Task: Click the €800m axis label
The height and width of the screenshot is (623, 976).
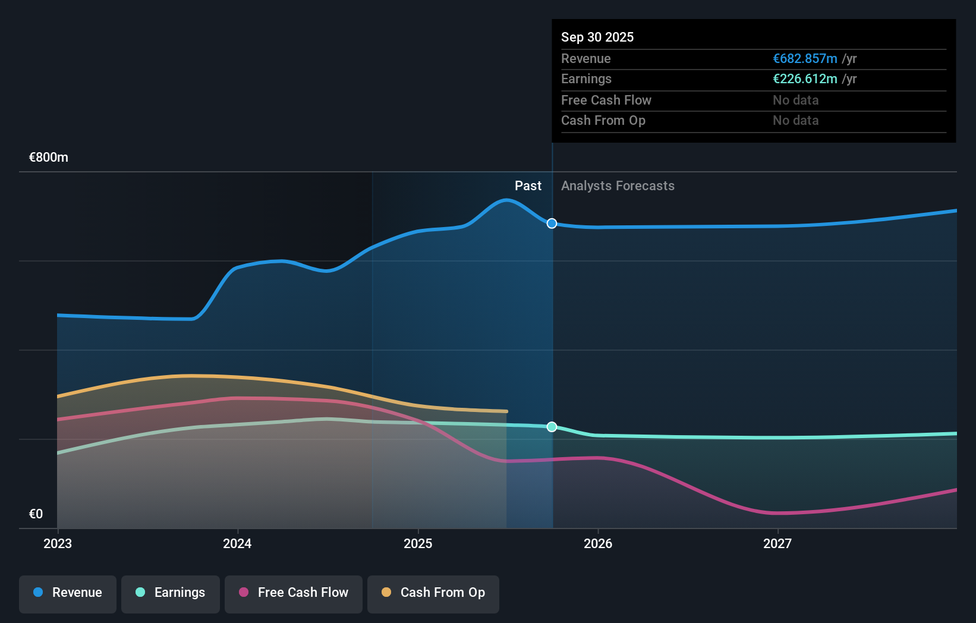Action: (48, 158)
